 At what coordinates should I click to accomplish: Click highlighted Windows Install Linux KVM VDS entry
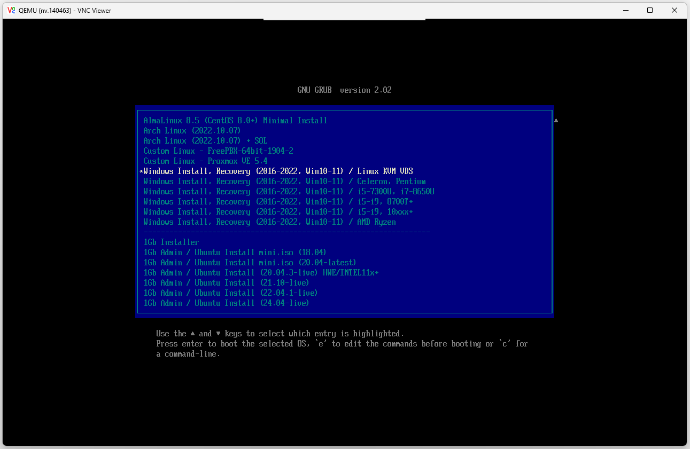[x=278, y=171]
